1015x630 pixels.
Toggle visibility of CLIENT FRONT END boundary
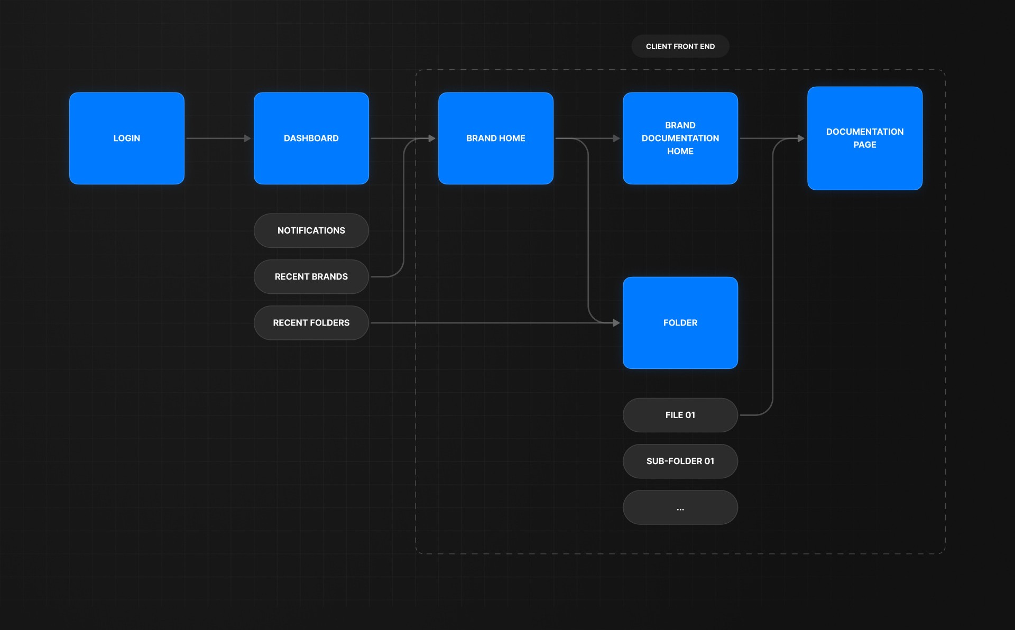click(680, 46)
